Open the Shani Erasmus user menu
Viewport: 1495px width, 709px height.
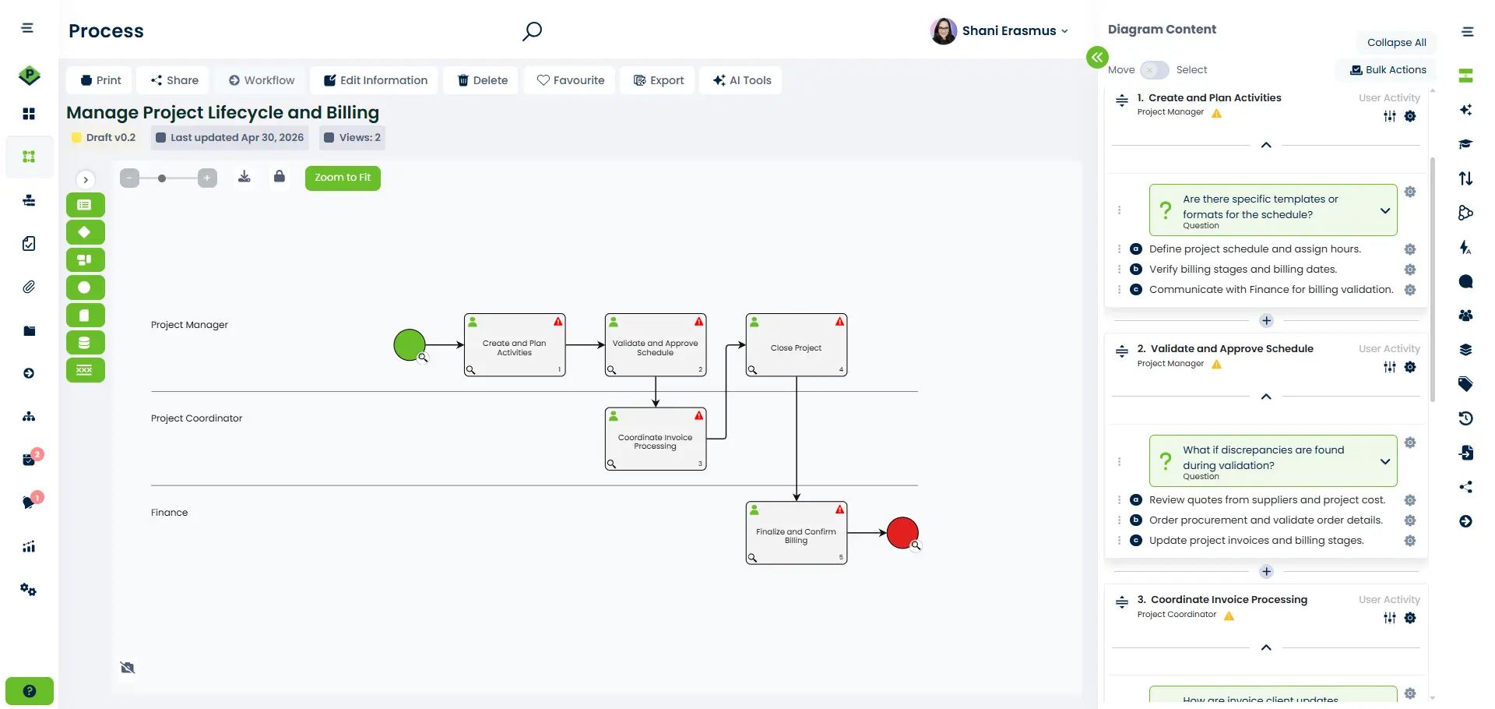click(x=1000, y=31)
